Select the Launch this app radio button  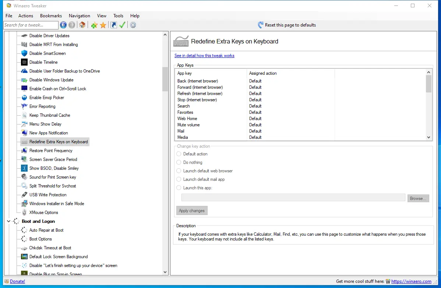[179, 187]
